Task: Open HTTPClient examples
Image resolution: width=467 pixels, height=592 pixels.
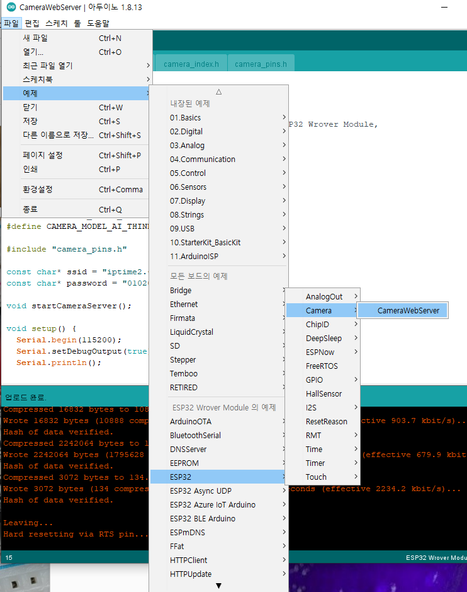Action: point(218,560)
